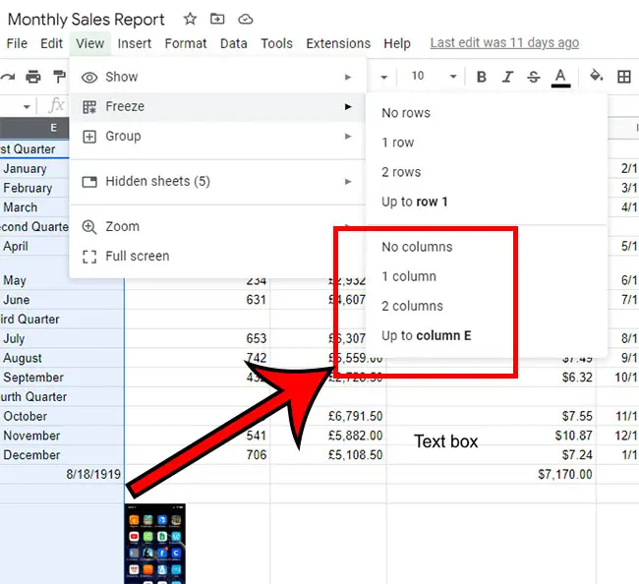Check the cloud save status icon
The height and width of the screenshot is (584, 639).
click(245, 20)
